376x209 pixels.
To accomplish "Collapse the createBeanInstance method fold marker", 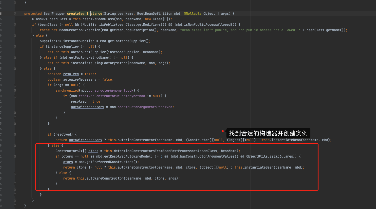I will point(15,14).
